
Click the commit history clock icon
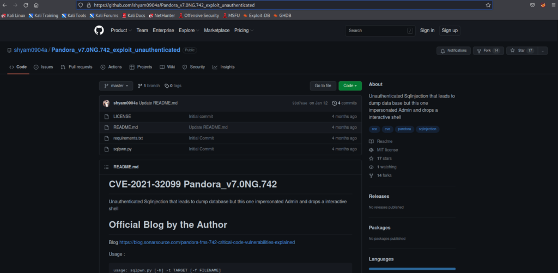334,103
